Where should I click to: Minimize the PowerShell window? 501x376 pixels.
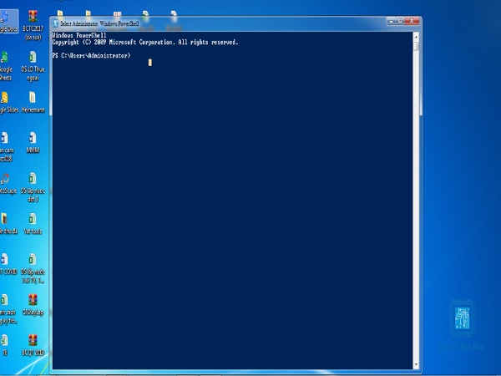click(x=391, y=21)
